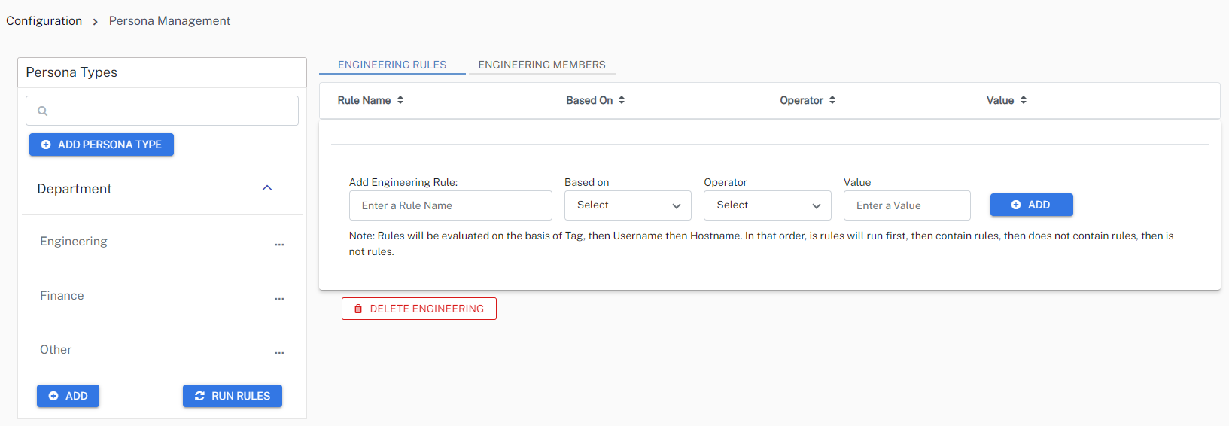Image resolution: width=1229 pixels, height=426 pixels.
Task: Select the Engineering Rules tab
Action: point(392,65)
